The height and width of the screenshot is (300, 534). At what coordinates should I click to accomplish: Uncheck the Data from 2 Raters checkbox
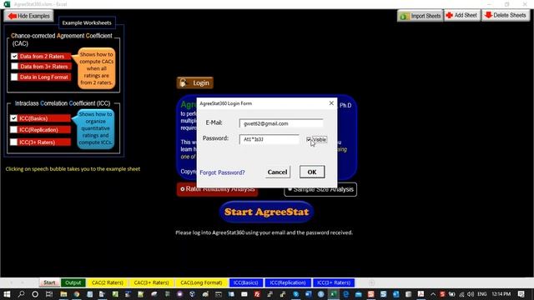[x=14, y=57]
